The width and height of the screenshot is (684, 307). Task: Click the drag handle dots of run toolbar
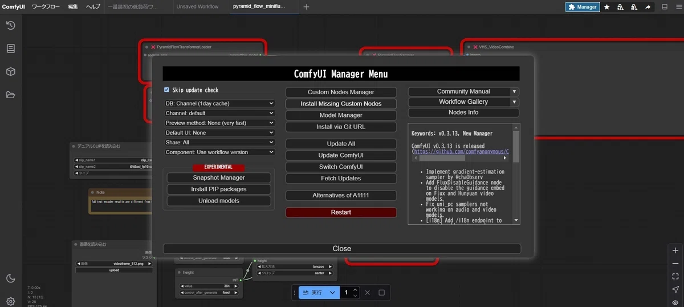tap(295, 293)
